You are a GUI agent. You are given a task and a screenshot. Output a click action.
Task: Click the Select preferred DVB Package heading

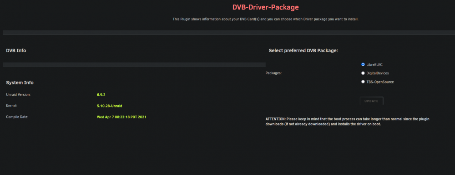coord(303,51)
